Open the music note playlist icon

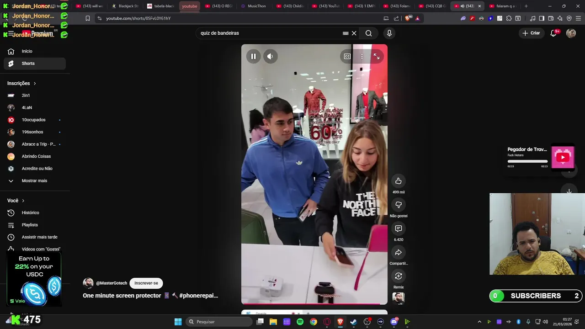pyautogui.click(x=532, y=18)
